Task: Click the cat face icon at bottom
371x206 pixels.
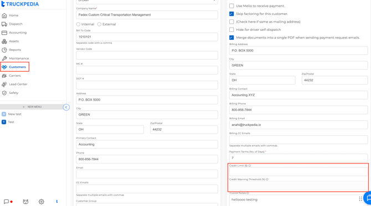Action: 25,202
